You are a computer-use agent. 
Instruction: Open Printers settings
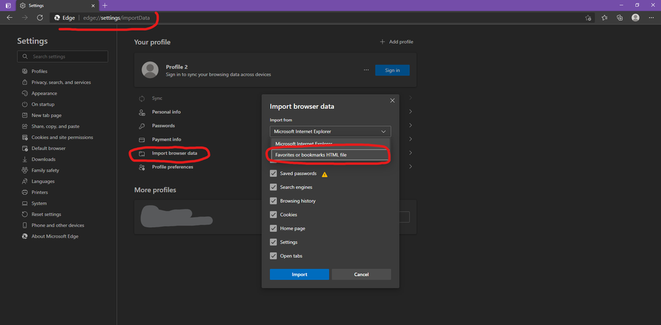(39, 192)
